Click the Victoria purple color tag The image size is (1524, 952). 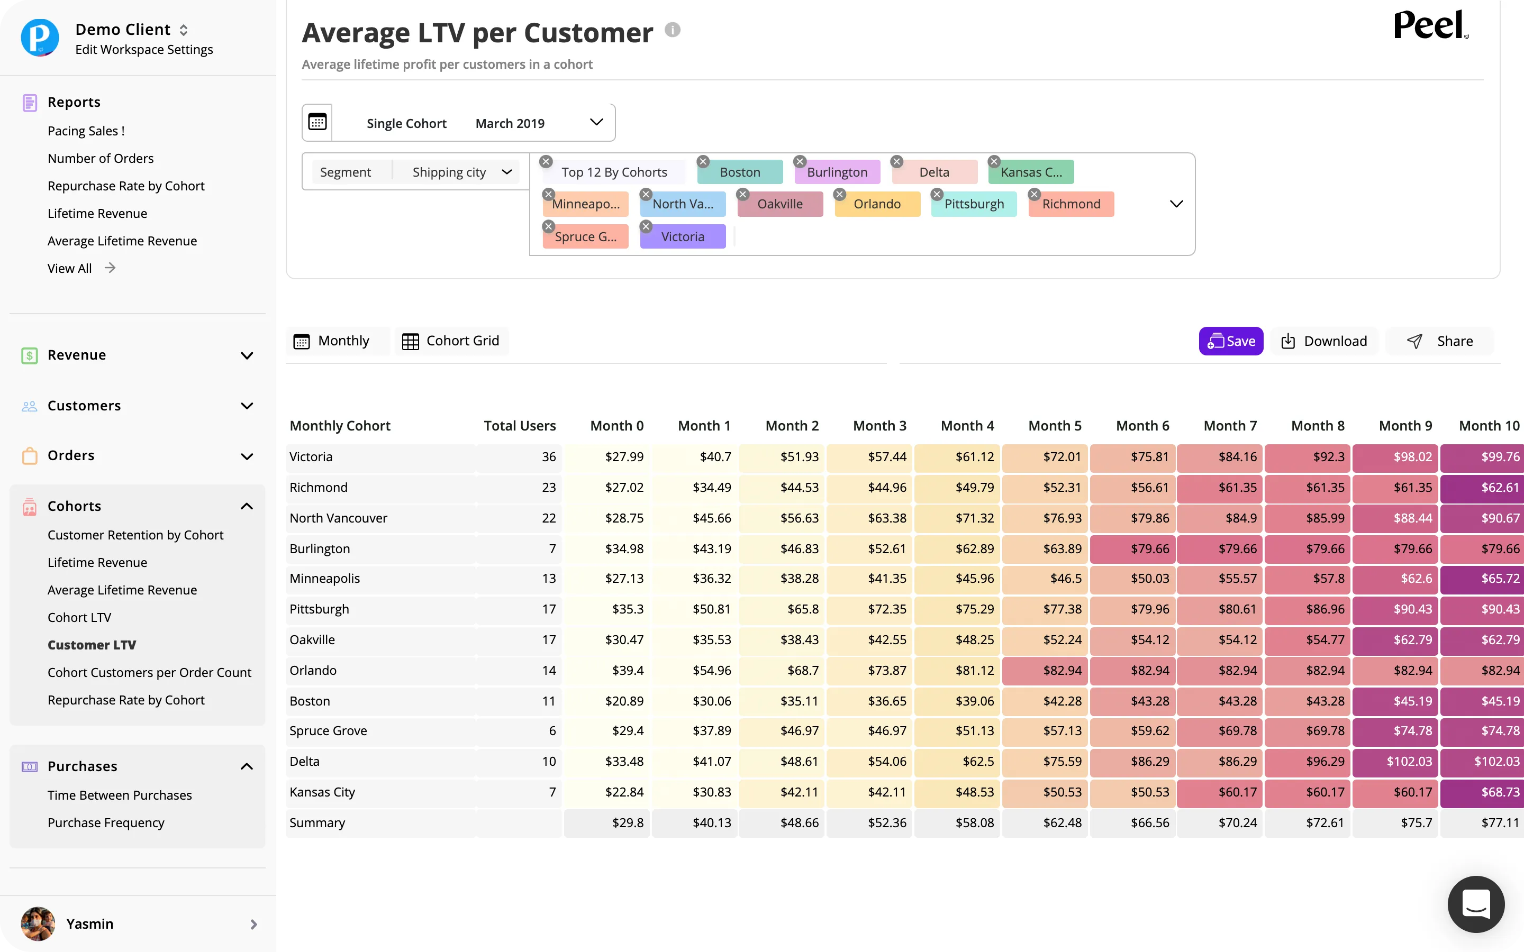click(x=683, y=236)
